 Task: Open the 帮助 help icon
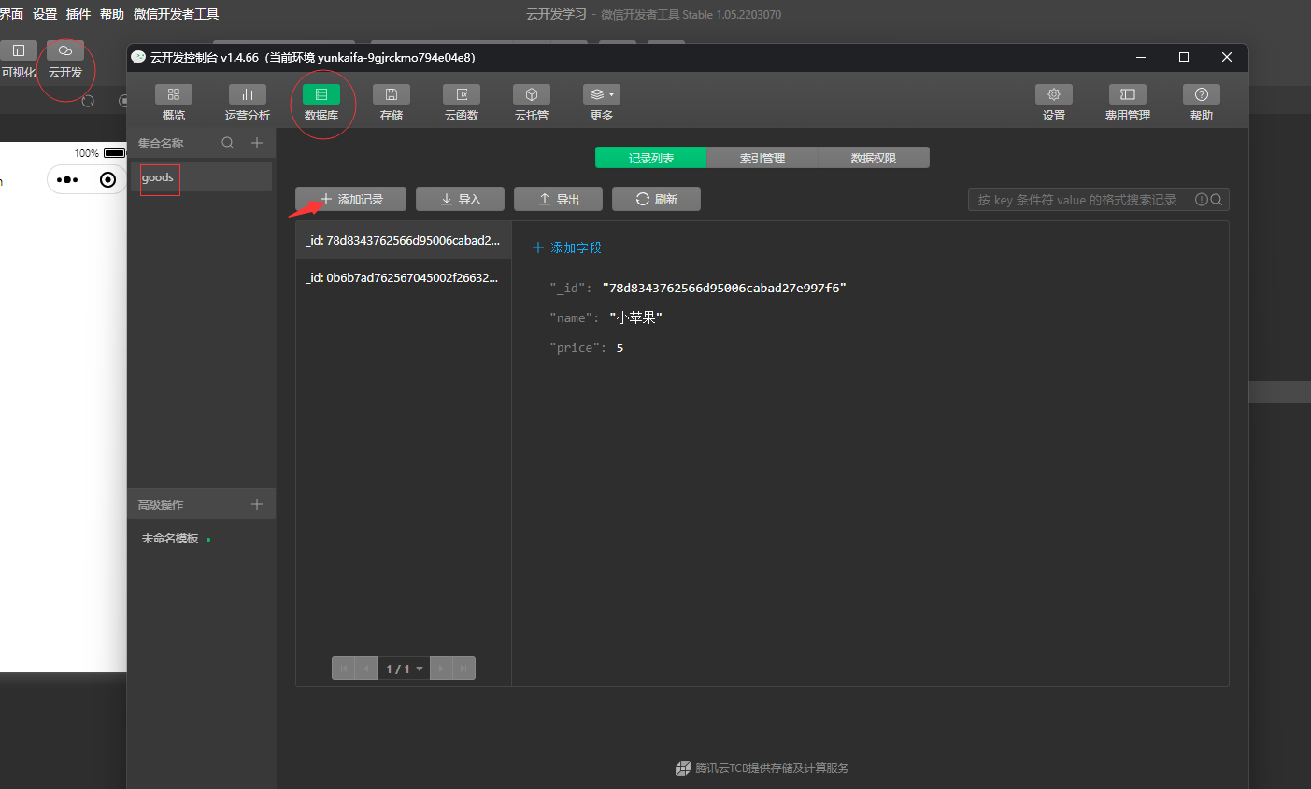click(1202, 94)
